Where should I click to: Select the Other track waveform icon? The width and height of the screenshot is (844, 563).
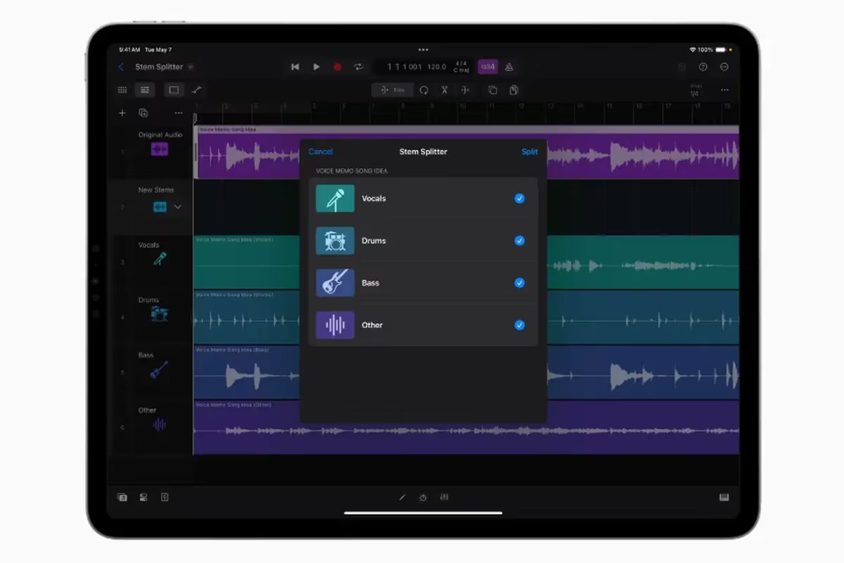tap(160, 424)
